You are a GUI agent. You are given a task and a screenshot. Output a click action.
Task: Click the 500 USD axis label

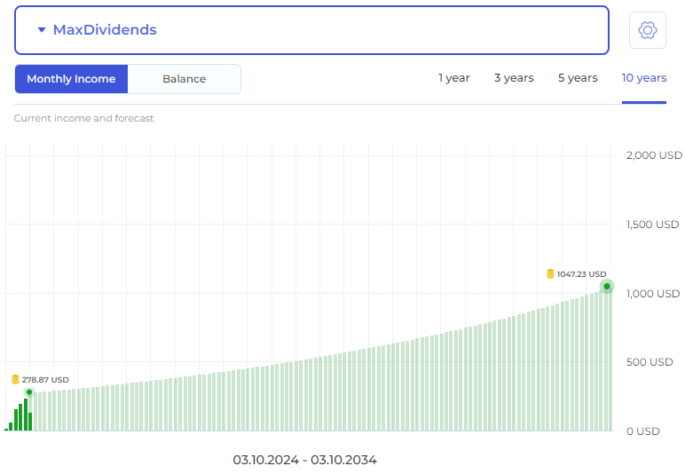(650, 362)
